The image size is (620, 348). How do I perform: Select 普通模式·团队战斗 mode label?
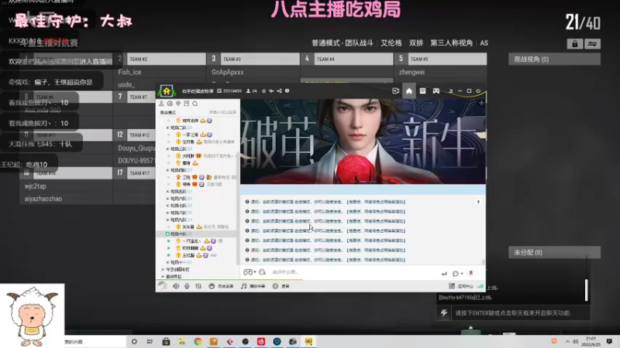343,43
